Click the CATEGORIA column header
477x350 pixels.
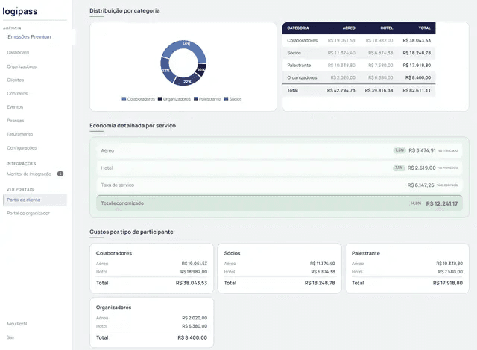[298, 28]
